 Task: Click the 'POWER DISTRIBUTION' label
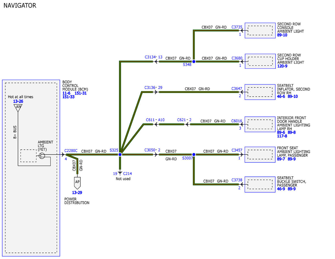[77, 201]
